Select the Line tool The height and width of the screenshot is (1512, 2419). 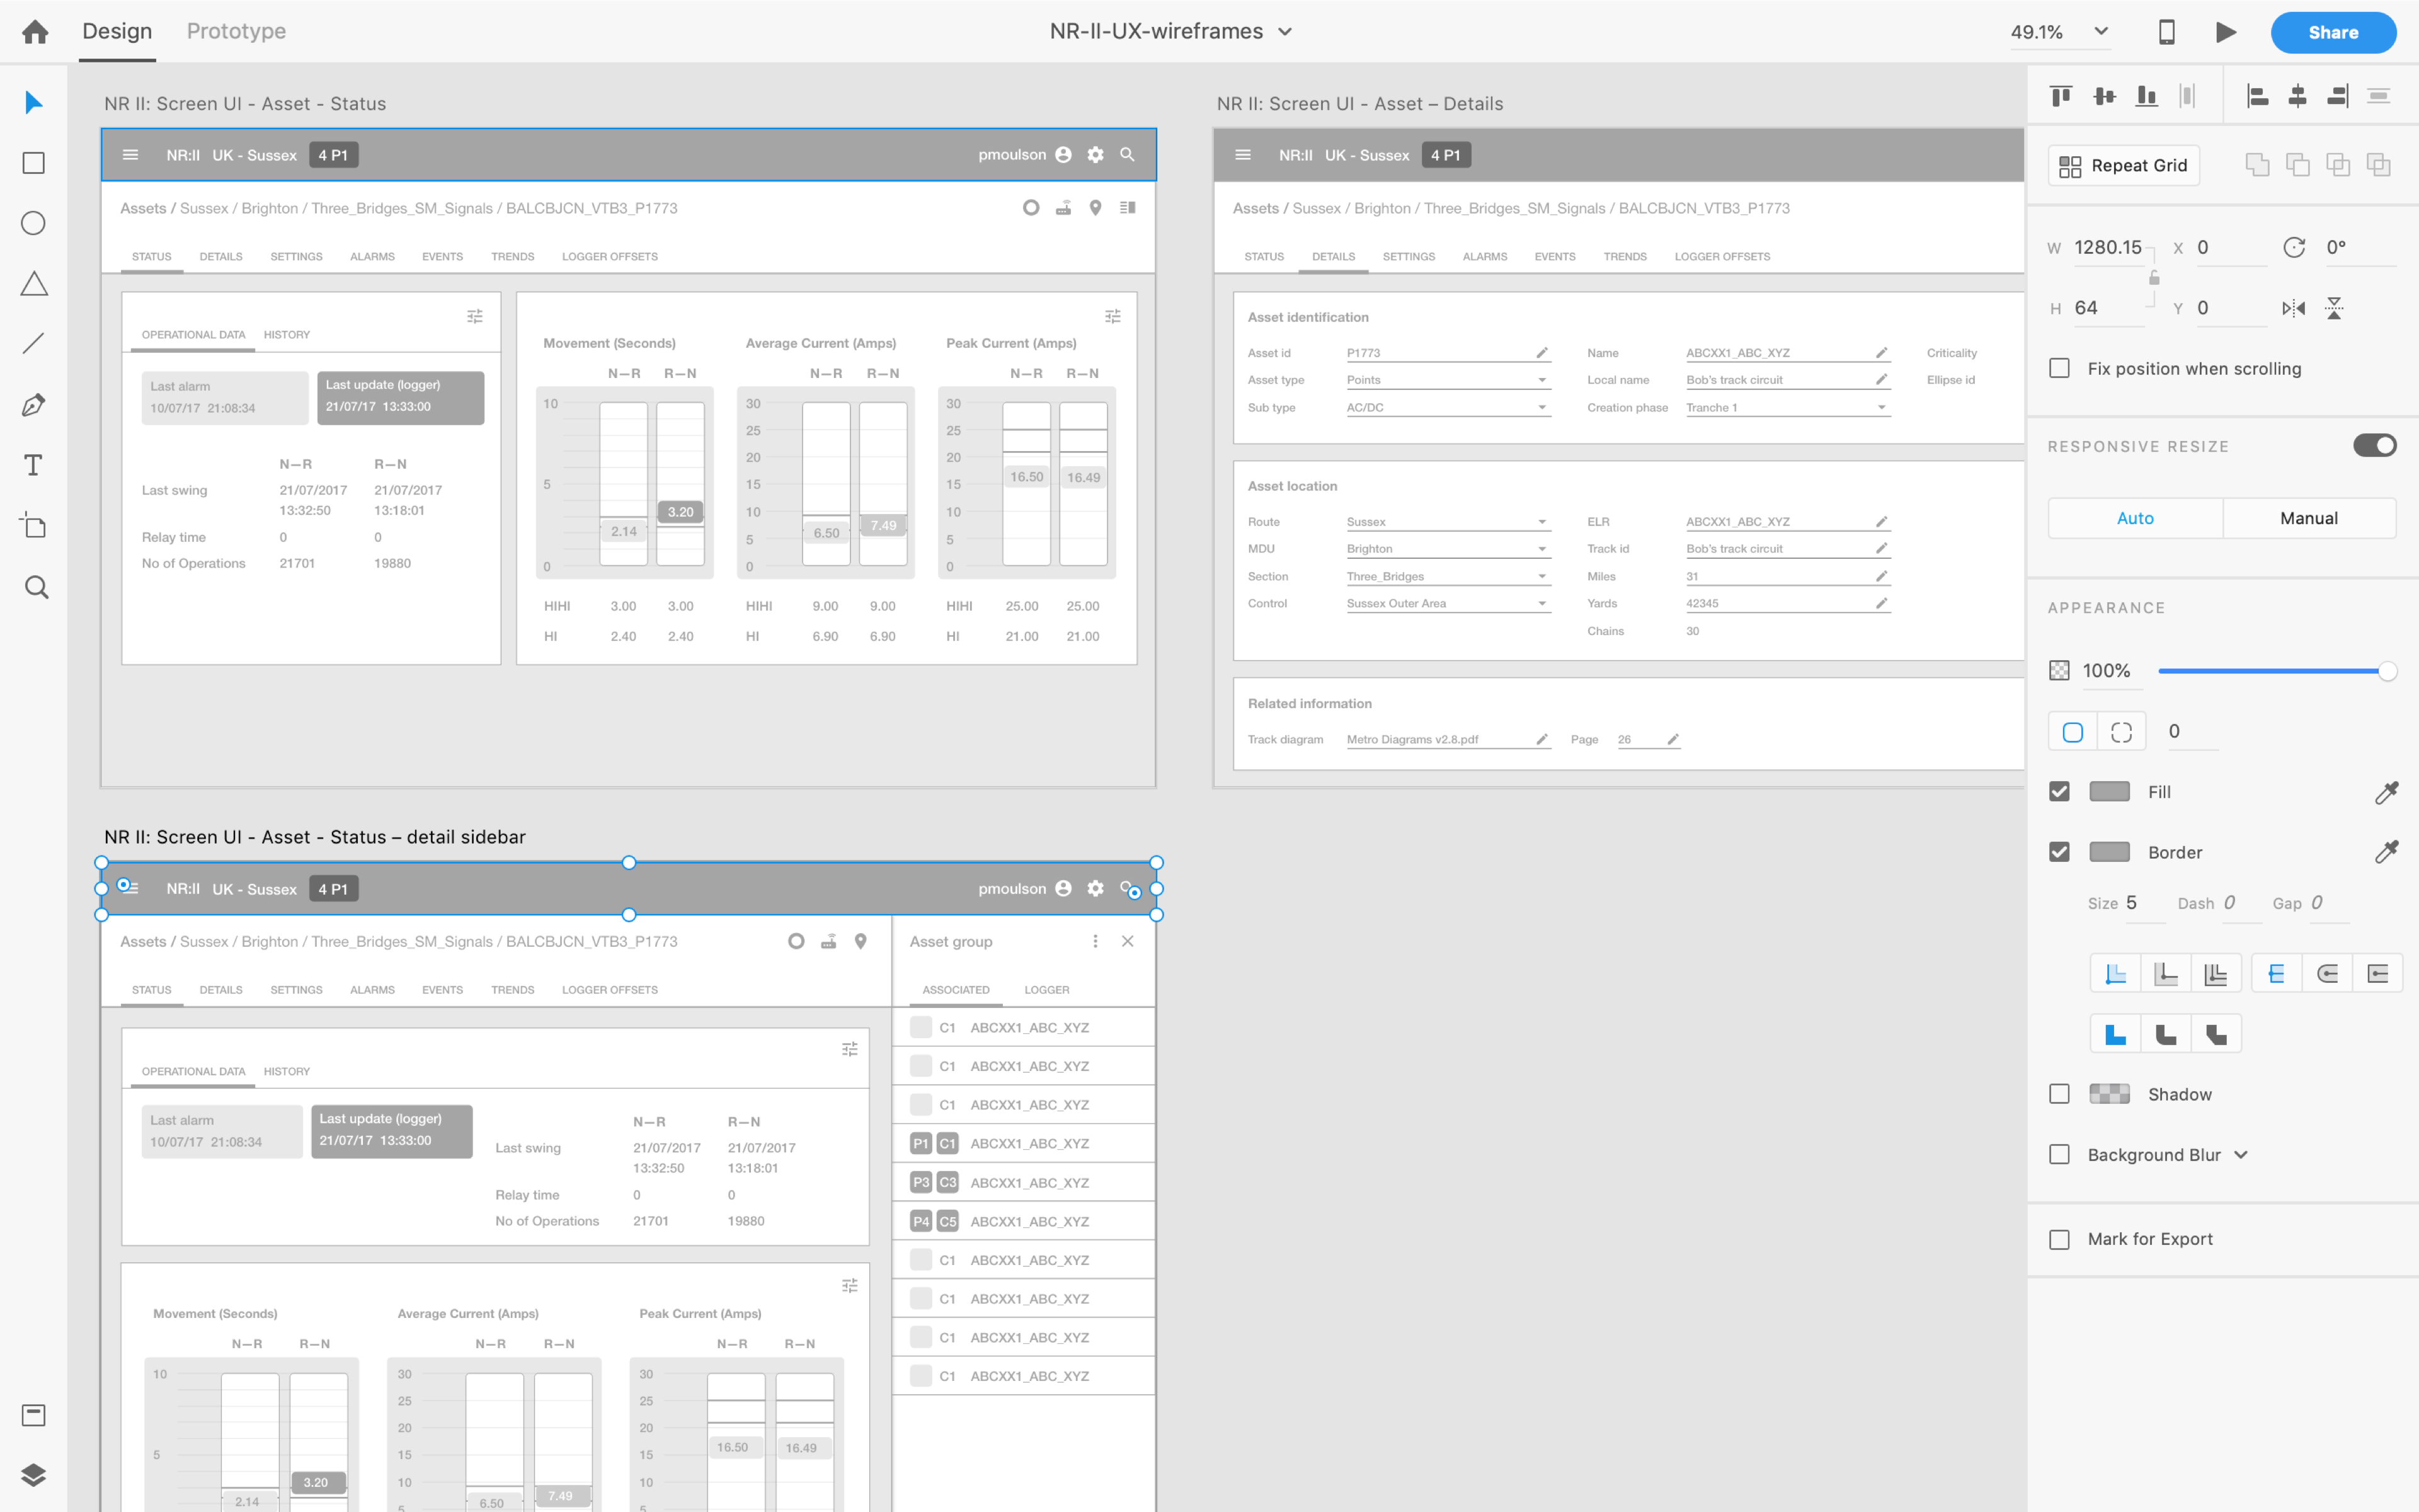pyautogui.click(x=34, y=344)
